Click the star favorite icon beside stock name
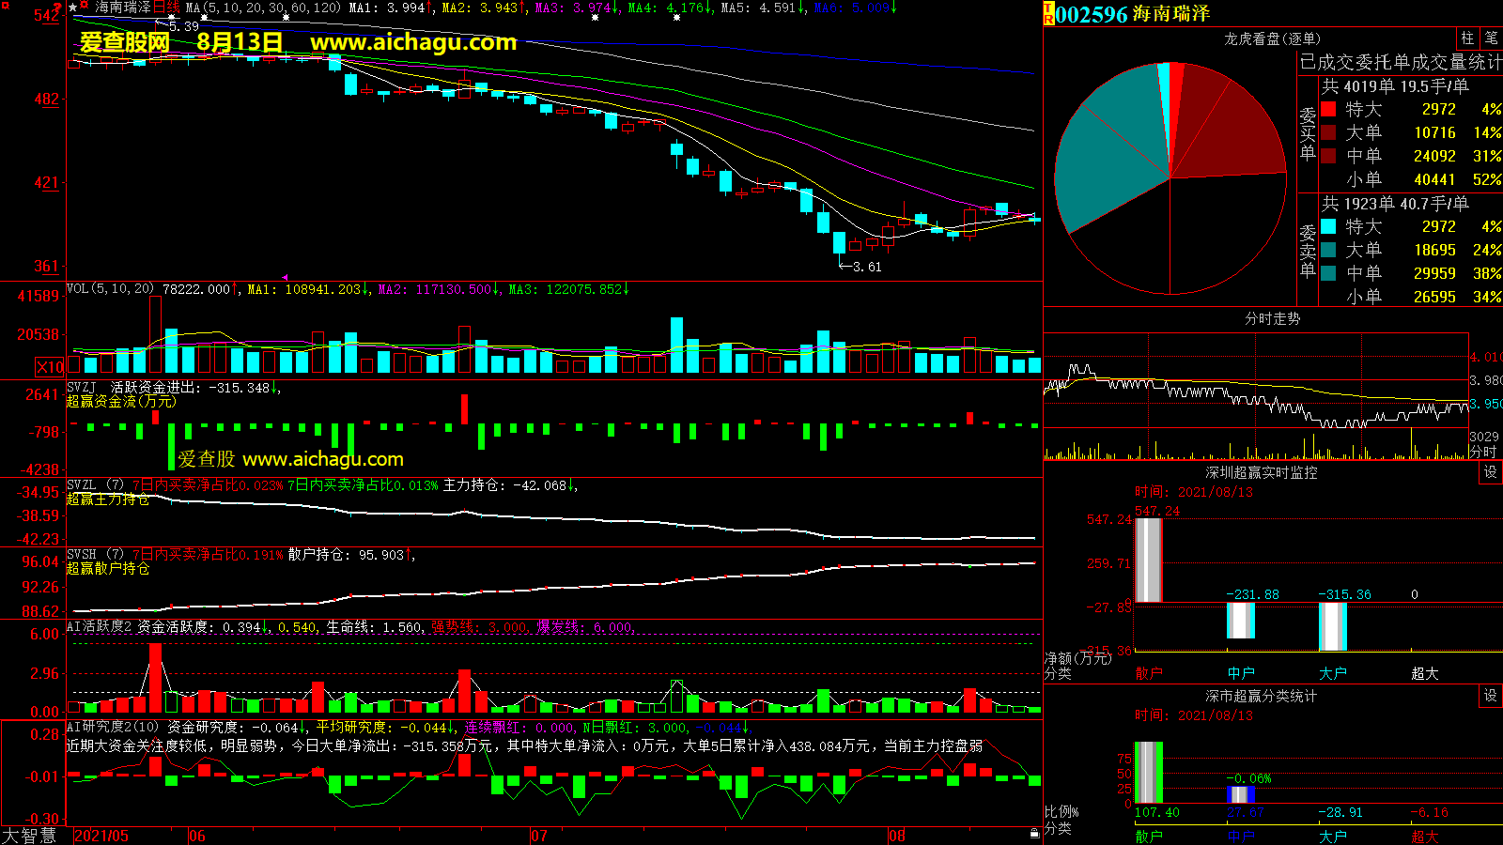The image size is (1503, 845). click(x=73, y=8)
